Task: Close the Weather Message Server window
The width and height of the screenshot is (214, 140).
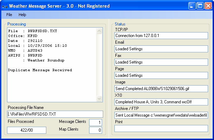Action: (208, 6)
